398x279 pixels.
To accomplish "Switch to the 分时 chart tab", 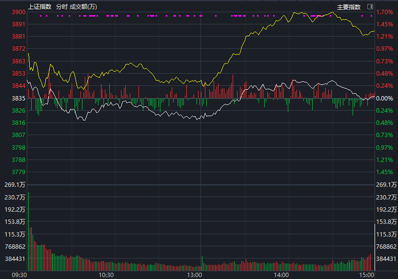I will pos(61,7).
